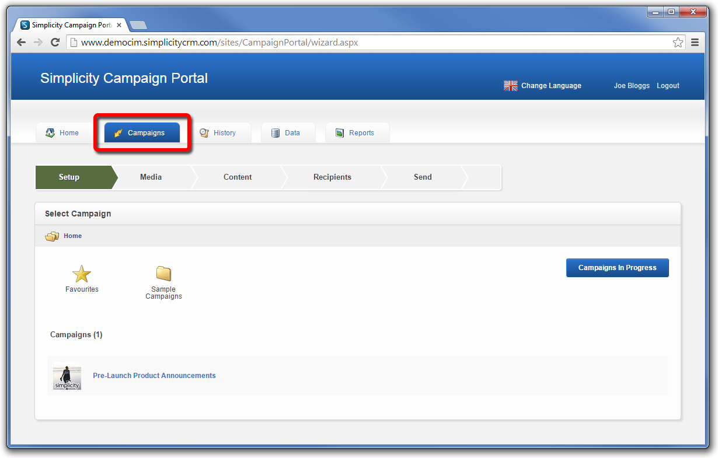This screenshot has height=458, width=718.
Task: Click the browser forward arrow
Action: 38,42
